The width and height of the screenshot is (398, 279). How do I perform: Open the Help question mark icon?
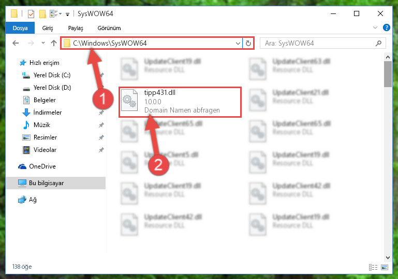[386, 27]
